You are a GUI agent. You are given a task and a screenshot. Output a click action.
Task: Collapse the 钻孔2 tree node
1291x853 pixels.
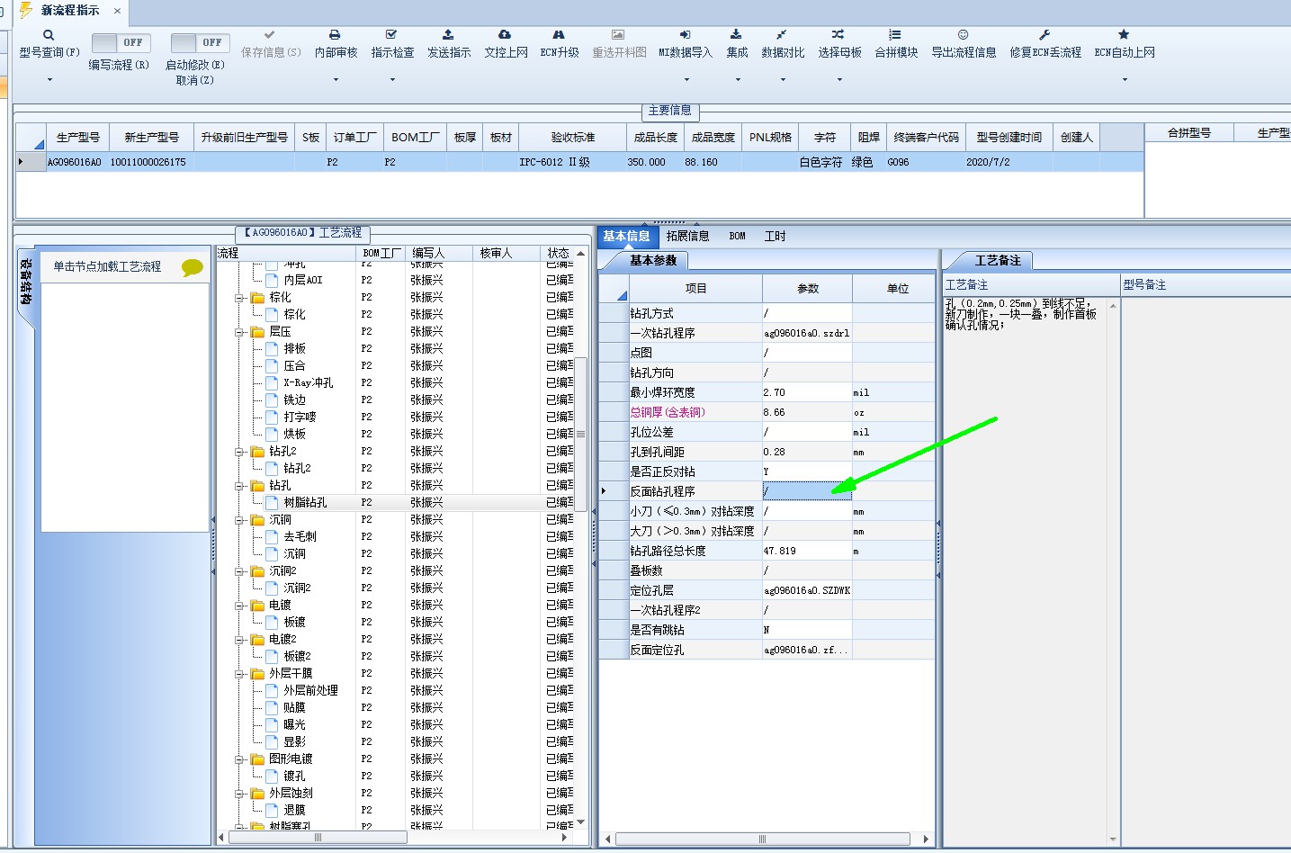(x=240, y=452)
